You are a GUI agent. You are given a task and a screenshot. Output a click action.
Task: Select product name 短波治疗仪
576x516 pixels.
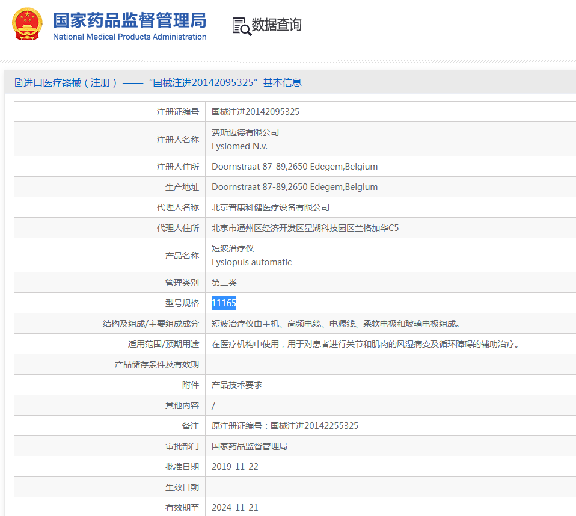pyautogui.click(x=233, y=248)
